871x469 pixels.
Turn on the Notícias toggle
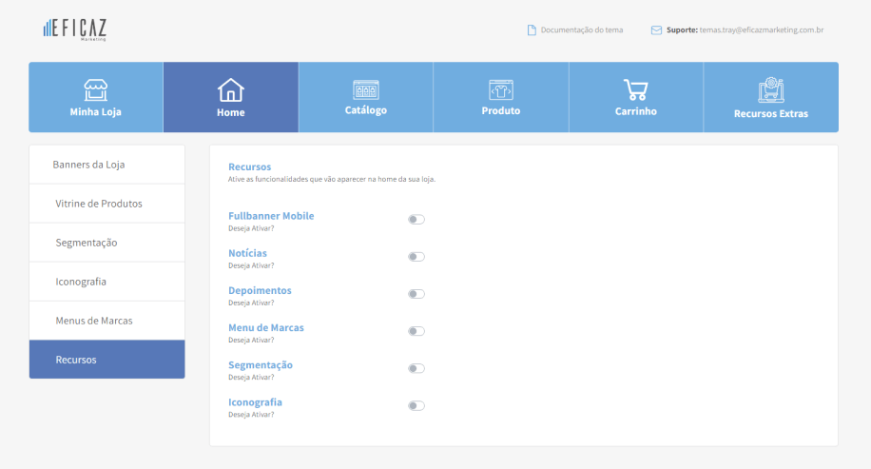point(416,257)
